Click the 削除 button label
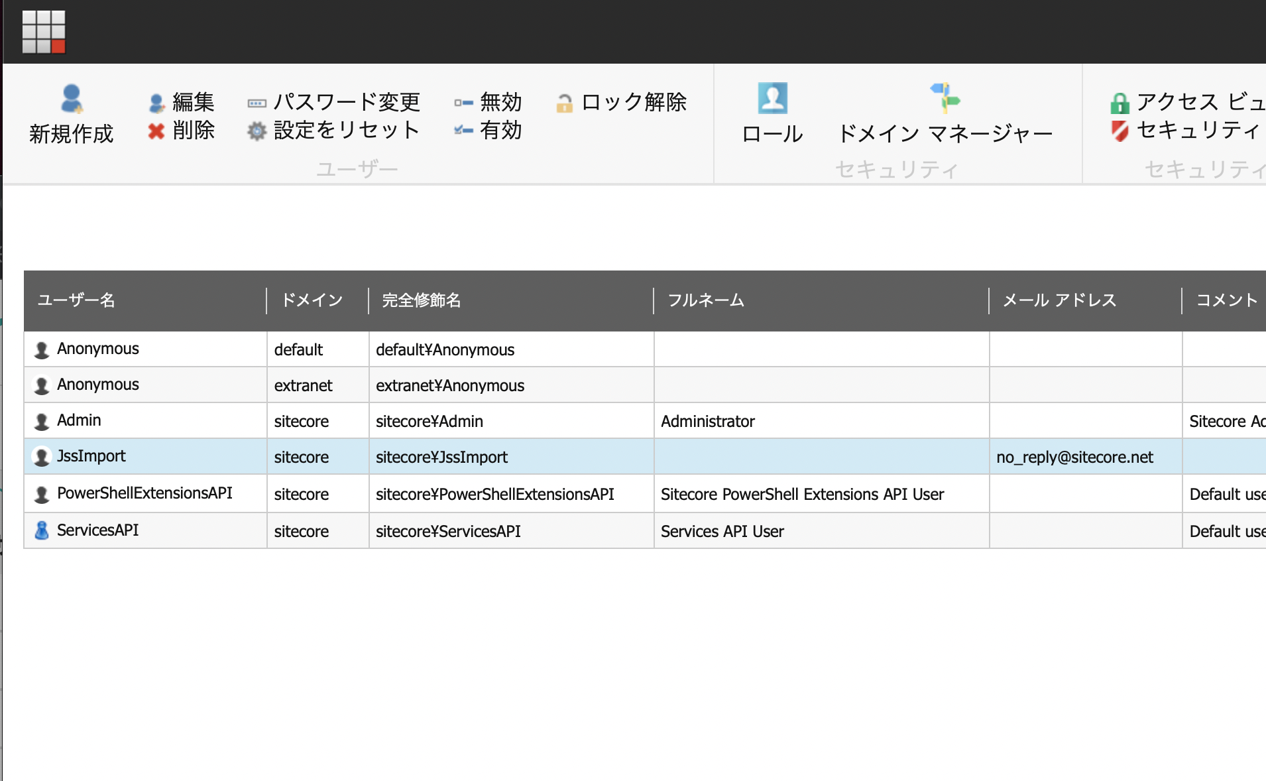 (194, 130)
